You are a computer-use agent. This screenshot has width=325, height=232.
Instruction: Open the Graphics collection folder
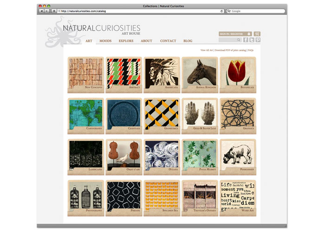(x=238, y=116)
